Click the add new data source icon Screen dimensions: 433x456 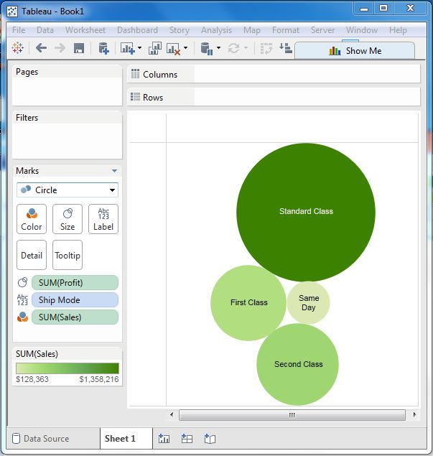click(103, 48)
